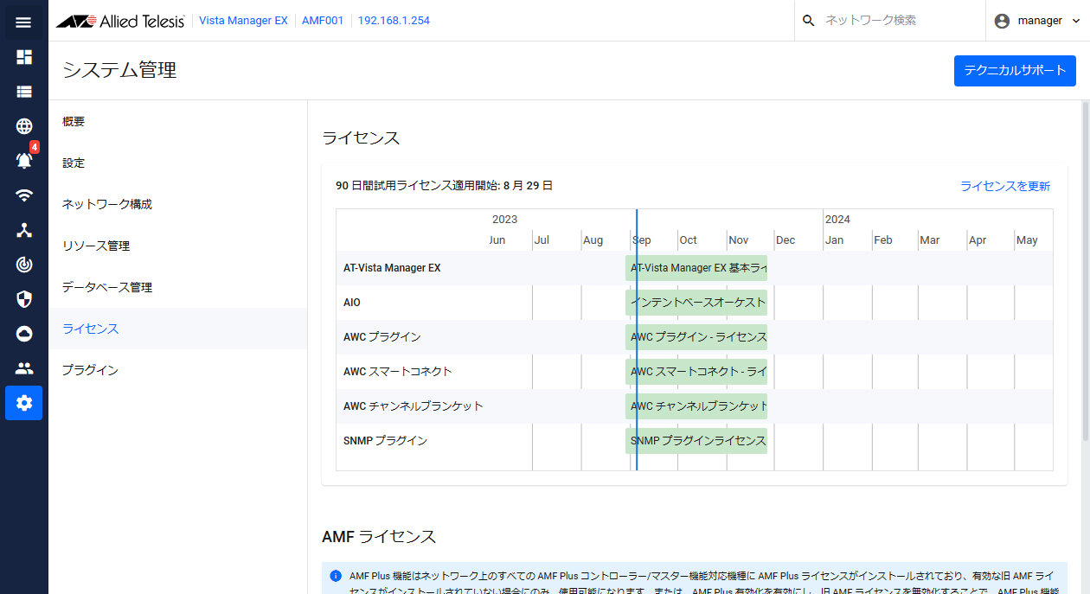Open the ネットワーク構成 menu item
The image size is (1090, 594).
click(x=107, y=205)
